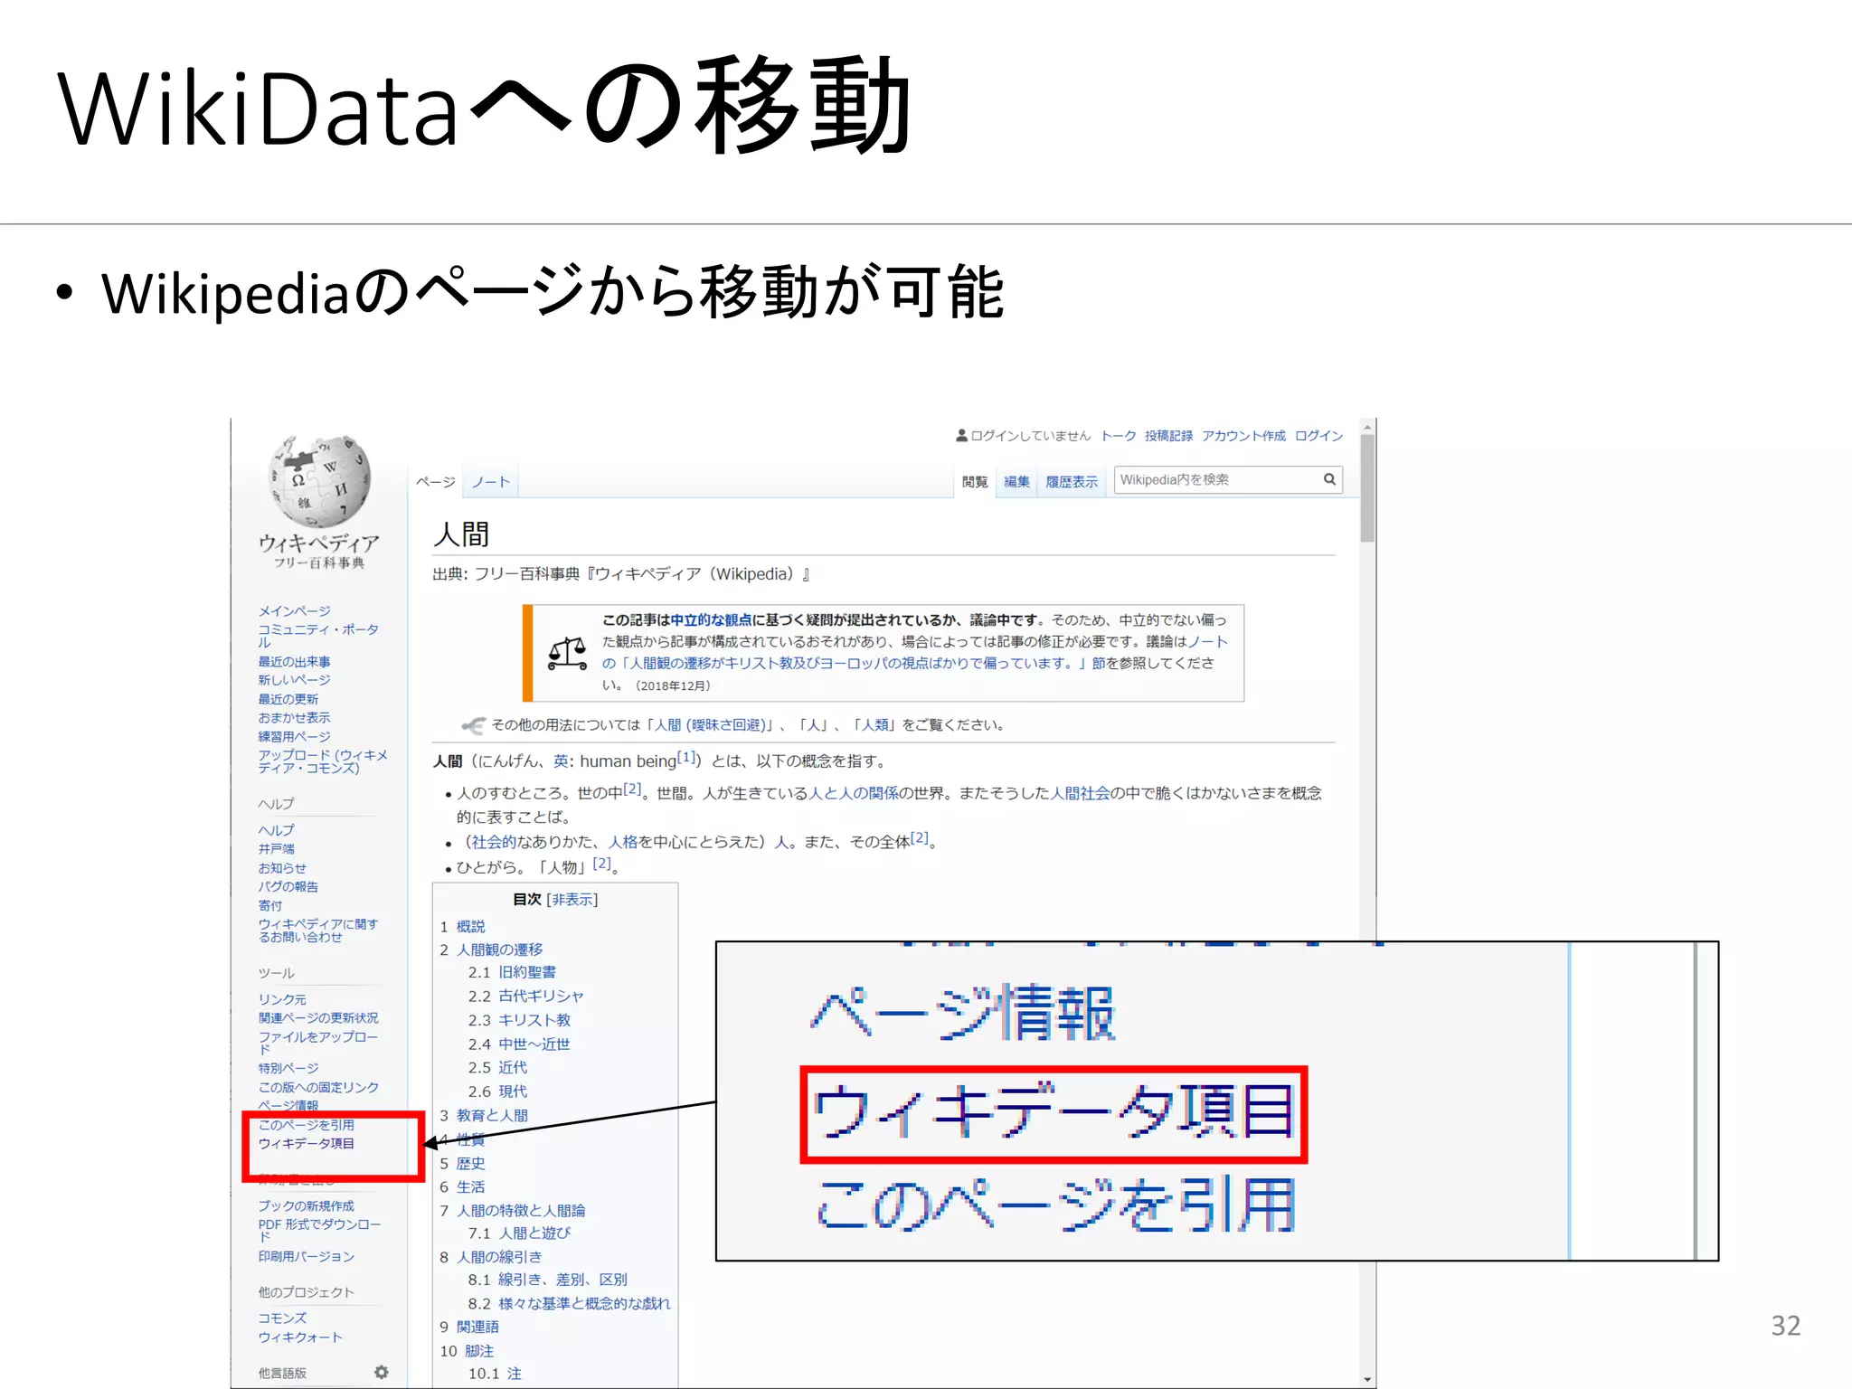Select the vertical scrollbar thumb
The height and width of the screenshot is (1389, 1852).
point(1367,488)
